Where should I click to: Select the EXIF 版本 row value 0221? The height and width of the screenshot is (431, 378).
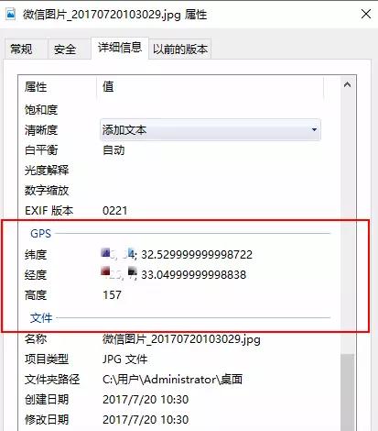coord(114,211)
